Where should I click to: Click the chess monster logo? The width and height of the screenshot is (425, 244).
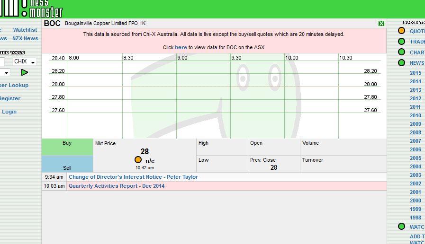[31, 9]
